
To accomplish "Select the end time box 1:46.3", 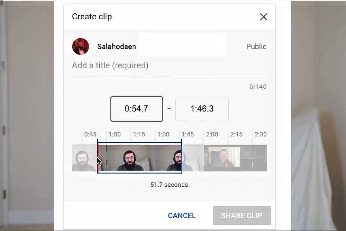I will coord(202,109).
